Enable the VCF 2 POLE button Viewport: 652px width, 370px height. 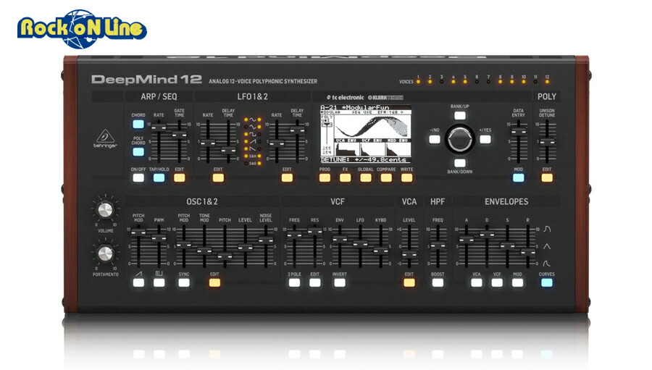[x=294, y=283]
